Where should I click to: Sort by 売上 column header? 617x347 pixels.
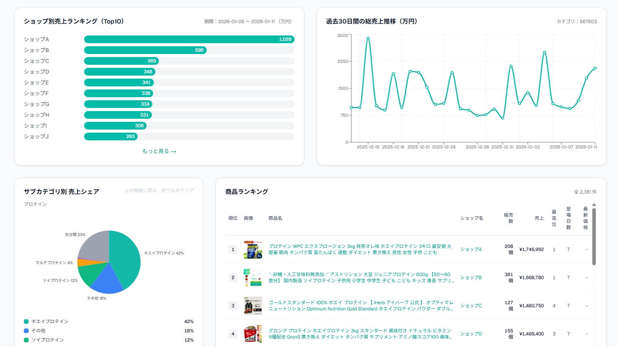pyautogui.click(x=539, y=218)
